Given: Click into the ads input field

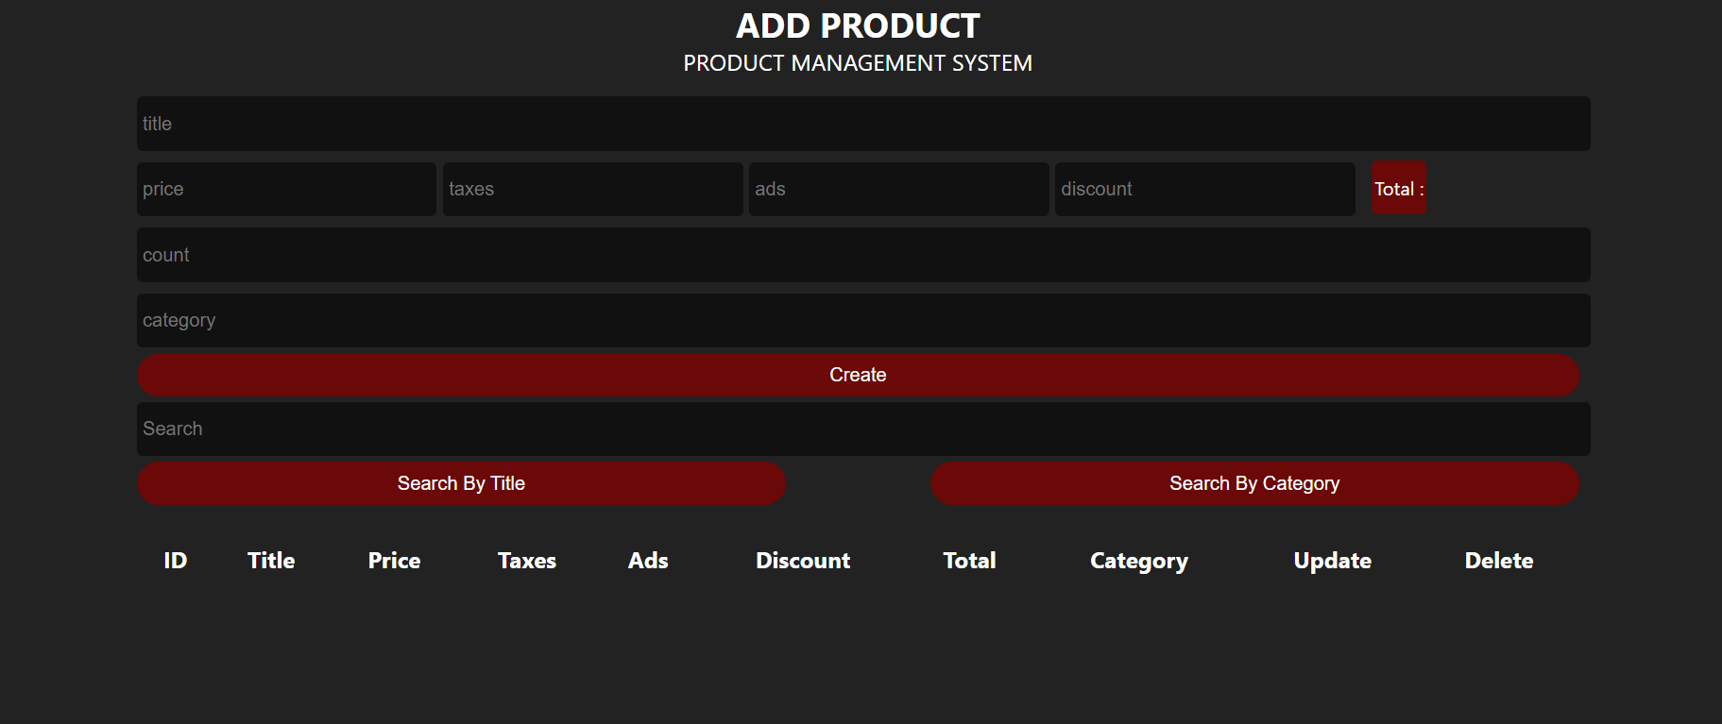Looking at the screenshot, I should (898, 189).
